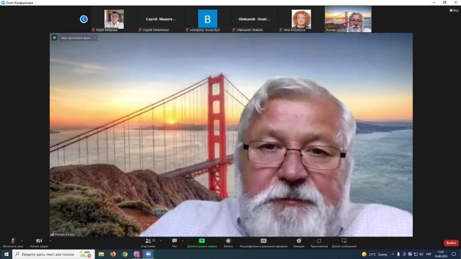Start recording with Запись button

228,241
